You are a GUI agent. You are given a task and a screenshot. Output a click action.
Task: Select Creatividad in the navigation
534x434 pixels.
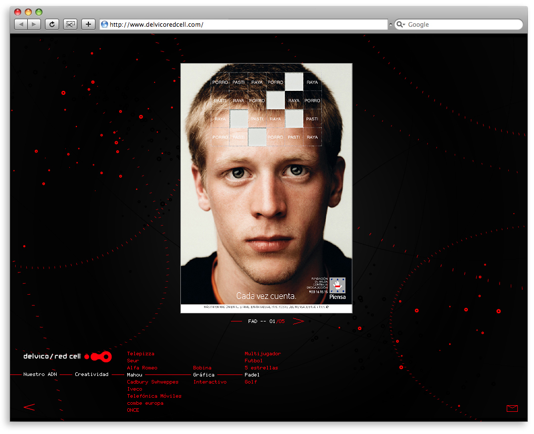(x=91, y=374)
